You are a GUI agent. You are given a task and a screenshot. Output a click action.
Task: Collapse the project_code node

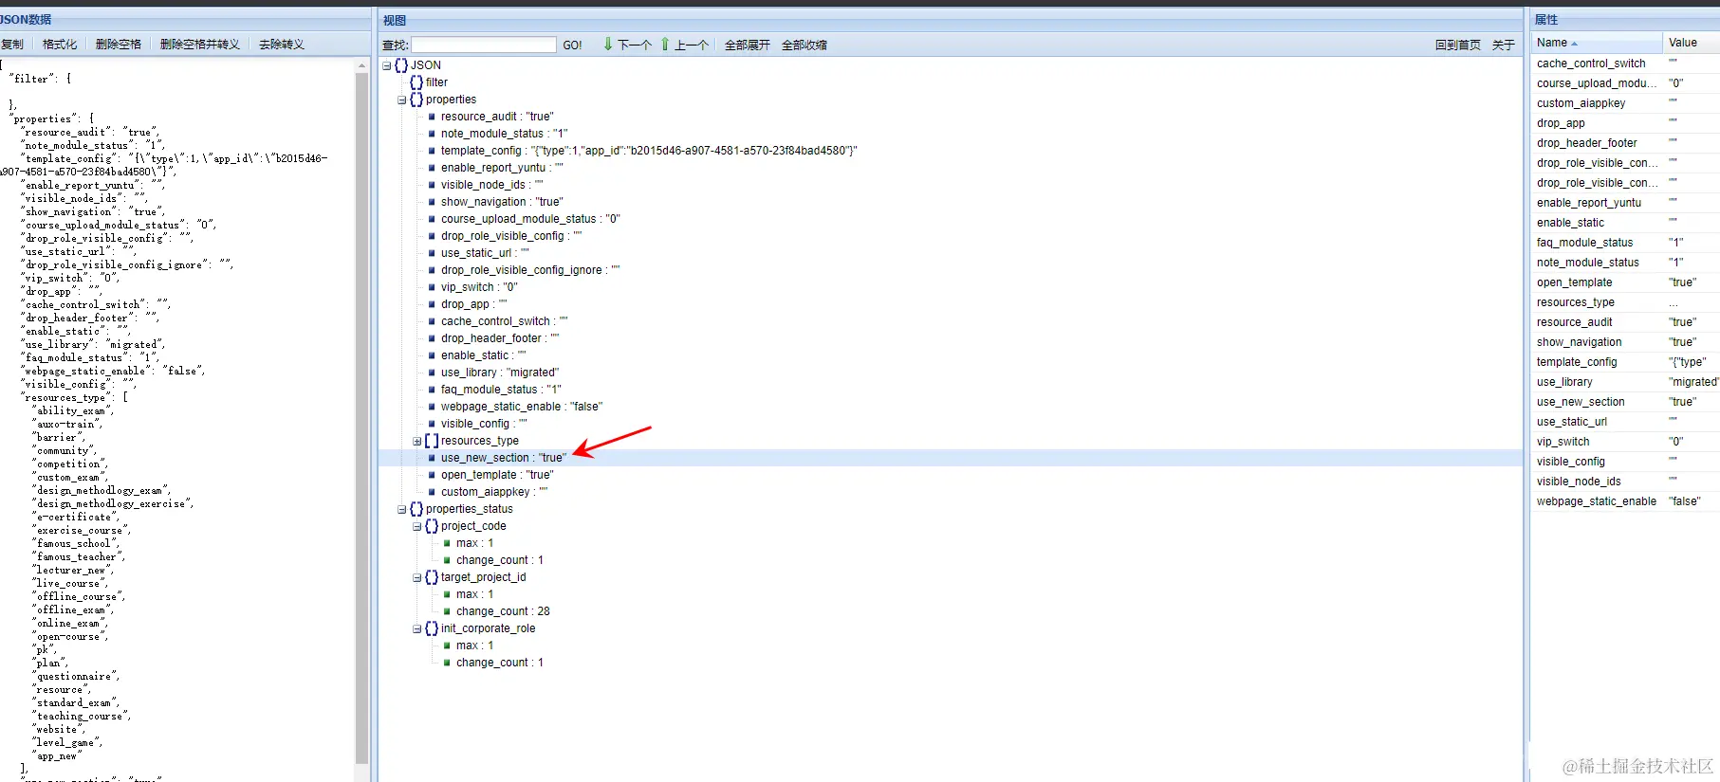416,526
